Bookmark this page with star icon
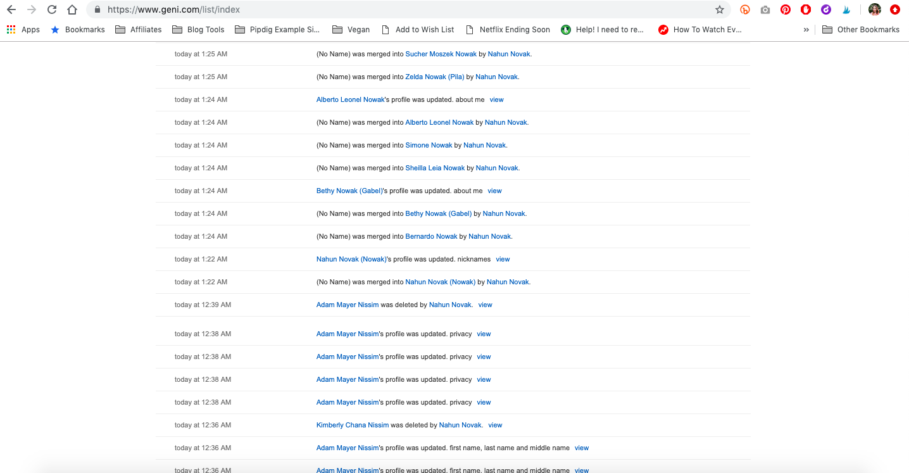 coord(719,9)
